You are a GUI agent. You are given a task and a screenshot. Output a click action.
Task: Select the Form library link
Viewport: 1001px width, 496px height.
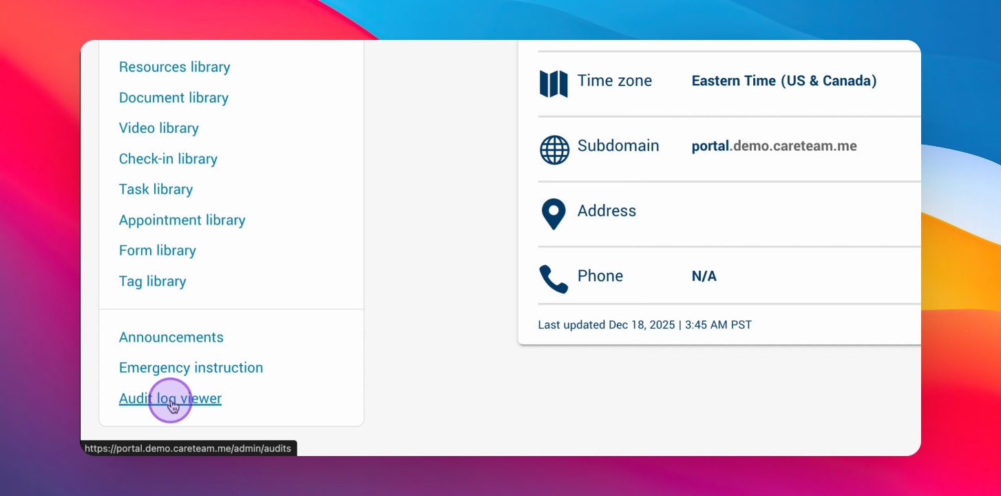coord(158,250)
